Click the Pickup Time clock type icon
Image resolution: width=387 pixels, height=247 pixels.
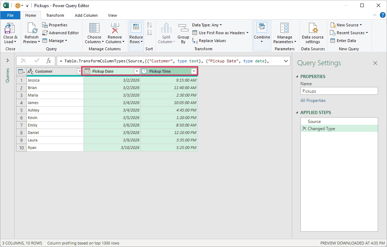tap(144, 71)
